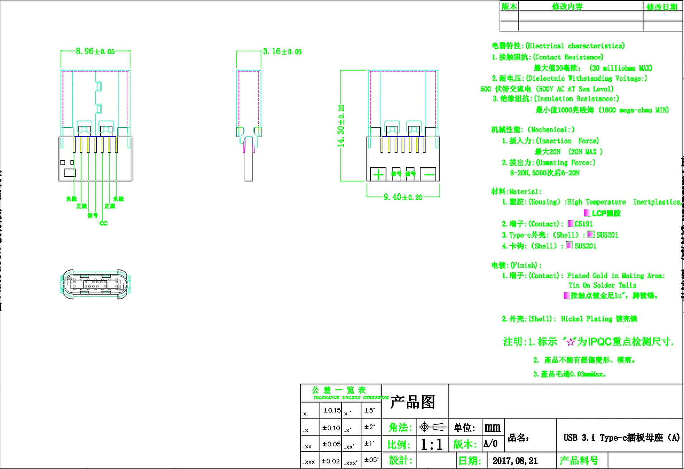Click the Finish heading

(516, 265)
